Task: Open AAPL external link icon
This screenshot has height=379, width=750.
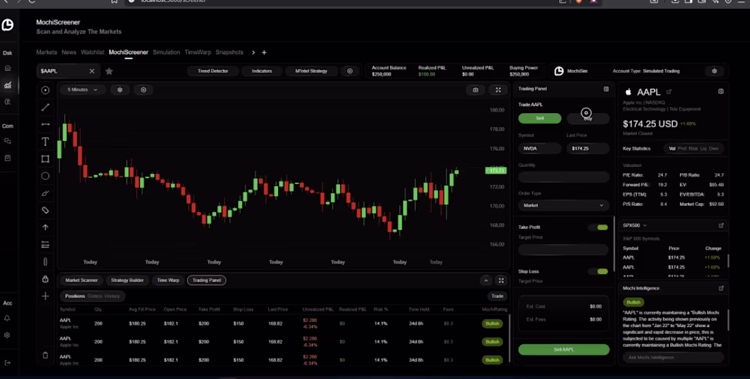Action: [x=669, y=92]
